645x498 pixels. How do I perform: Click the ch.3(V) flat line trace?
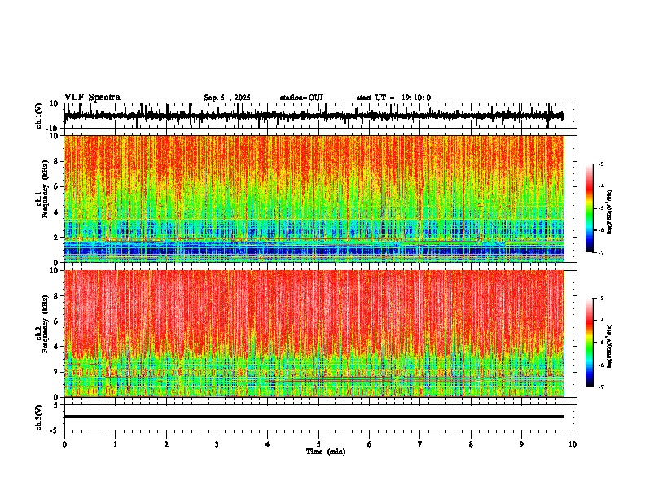click(x=314, y=417)
